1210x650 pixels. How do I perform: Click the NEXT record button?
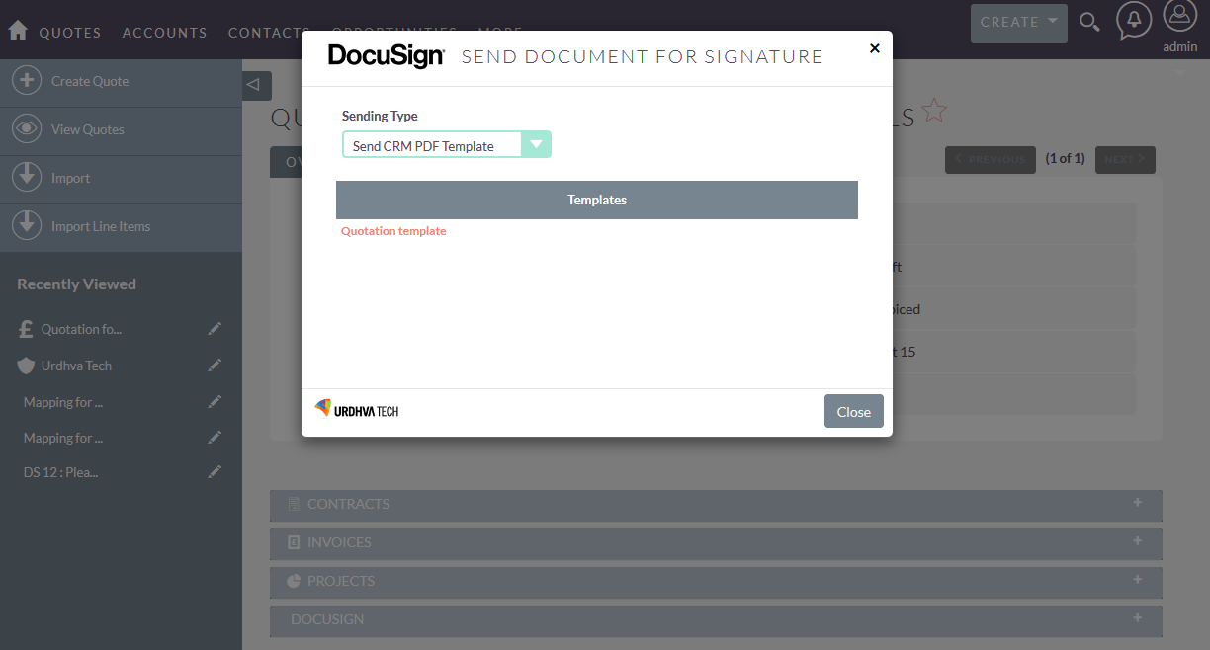point(1125,159)
